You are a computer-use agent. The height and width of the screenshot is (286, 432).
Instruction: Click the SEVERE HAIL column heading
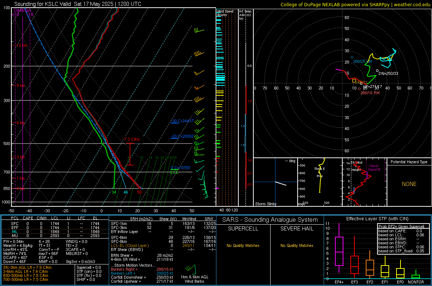(x=297, y=229)
